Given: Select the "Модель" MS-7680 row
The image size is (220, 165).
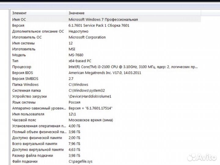Looking at the screenshot, I should (106, 55).
